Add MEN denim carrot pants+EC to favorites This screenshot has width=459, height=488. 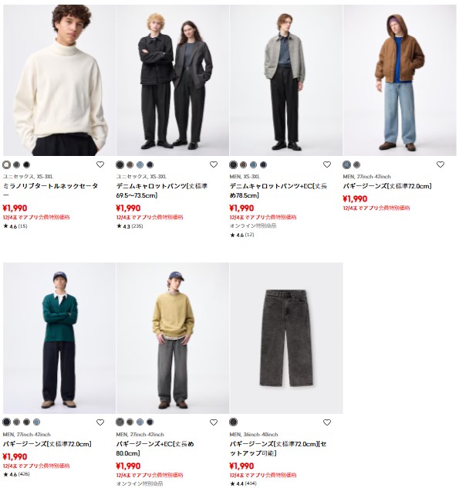(x=327, y=164)
